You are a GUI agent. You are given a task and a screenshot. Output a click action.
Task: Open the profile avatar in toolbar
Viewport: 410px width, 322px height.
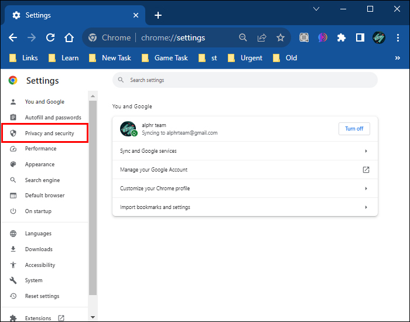click(379, 37)
